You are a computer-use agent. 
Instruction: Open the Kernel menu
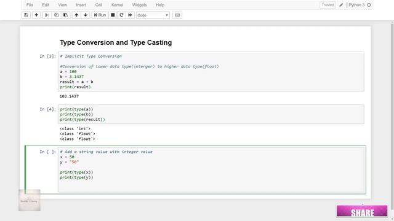tap(117, 5)
